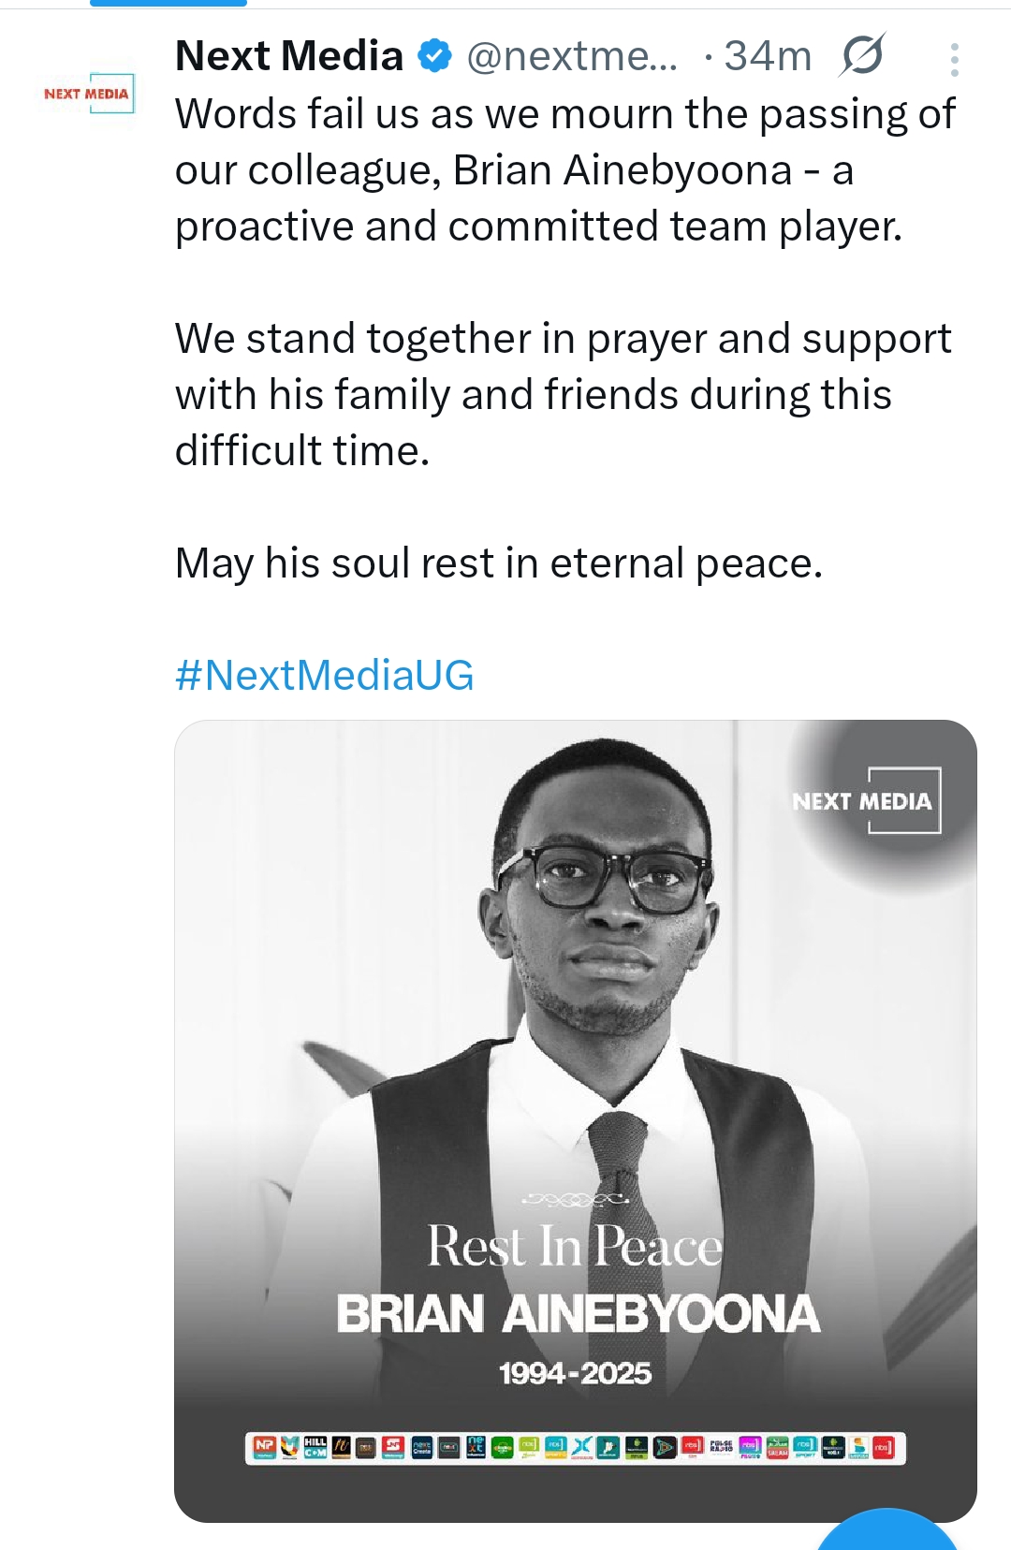Image resolution: width=1011 pixels, height=1550 pixels.
Task: Tap 'May his soul rest' sentence
Action: pos(498,563)
